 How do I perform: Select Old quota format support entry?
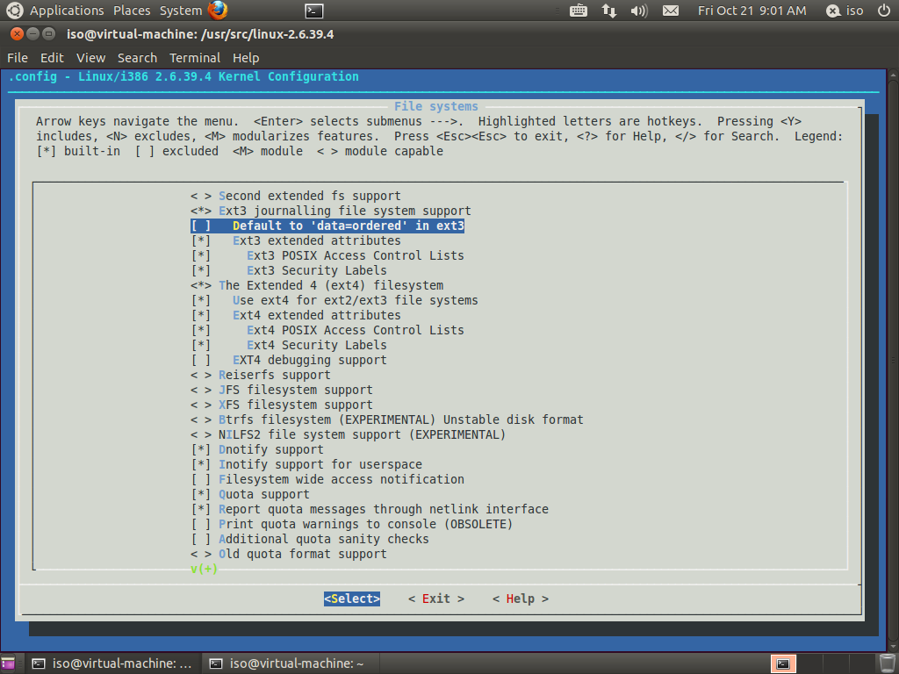coord(289,554)
